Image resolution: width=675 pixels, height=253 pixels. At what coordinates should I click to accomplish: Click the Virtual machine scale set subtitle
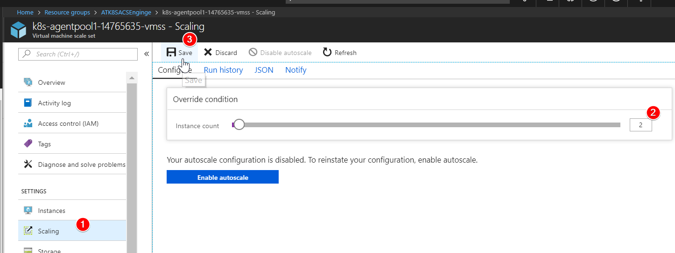64,35
